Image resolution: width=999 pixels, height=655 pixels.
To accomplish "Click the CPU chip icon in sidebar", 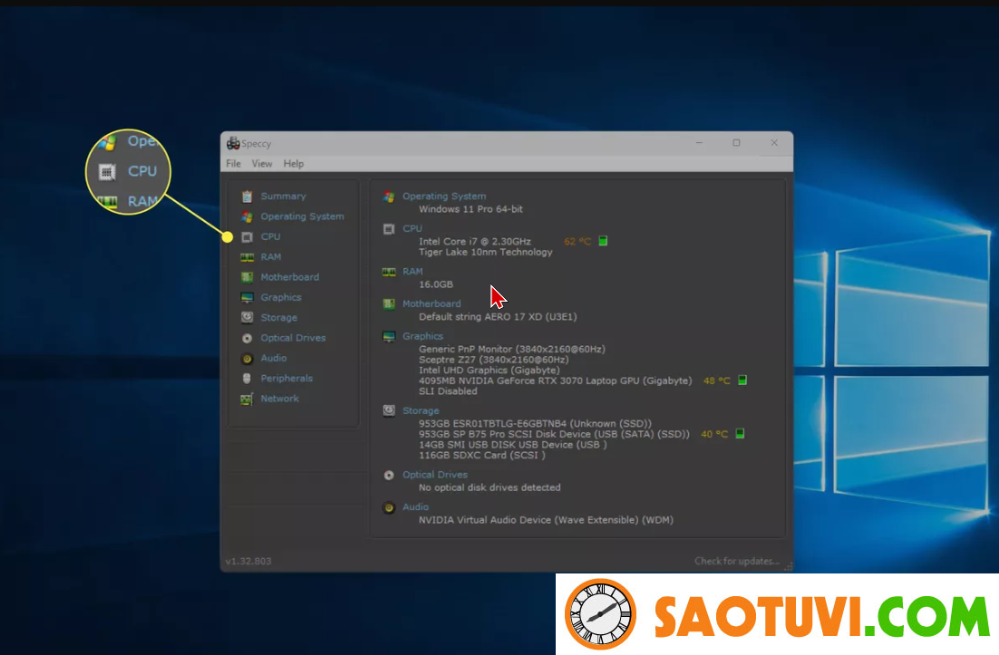I will pyautogui.click(x=247, y=236).
